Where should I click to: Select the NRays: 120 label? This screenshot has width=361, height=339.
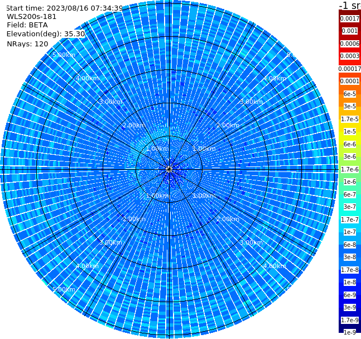click(27, 44)
